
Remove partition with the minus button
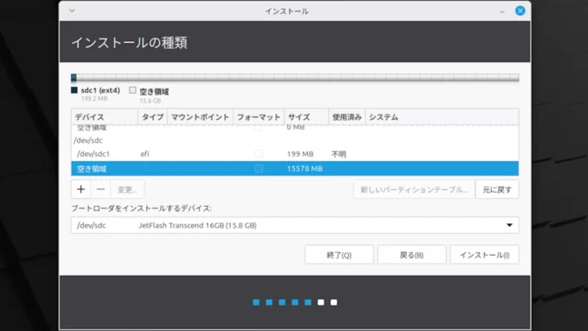click(x=101, y=189)
